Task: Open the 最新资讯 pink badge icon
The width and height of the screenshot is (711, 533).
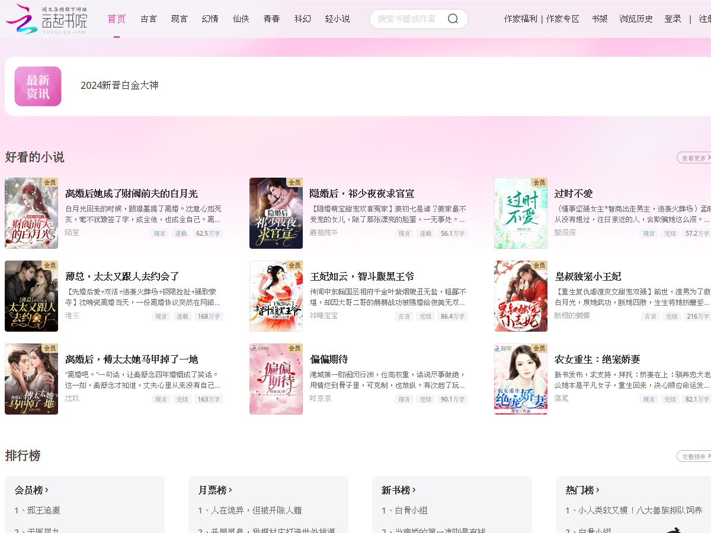Action: [38, 86]
